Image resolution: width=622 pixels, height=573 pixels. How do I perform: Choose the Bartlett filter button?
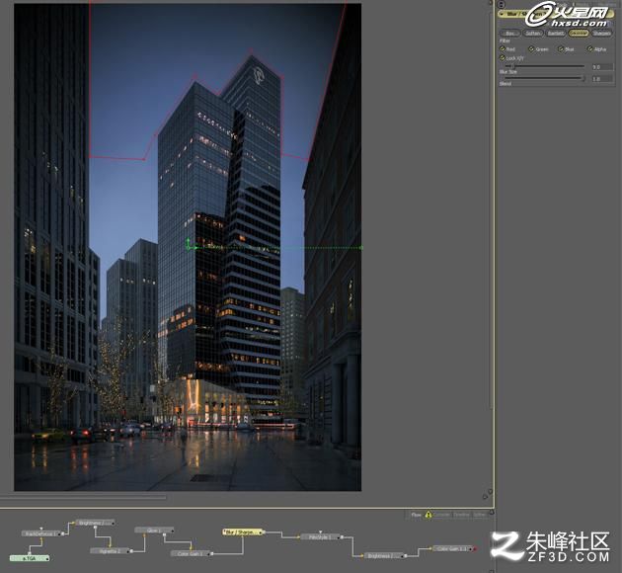[x=555, y=34]
